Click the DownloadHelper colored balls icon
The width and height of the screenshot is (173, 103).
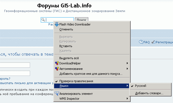[57, 63]
